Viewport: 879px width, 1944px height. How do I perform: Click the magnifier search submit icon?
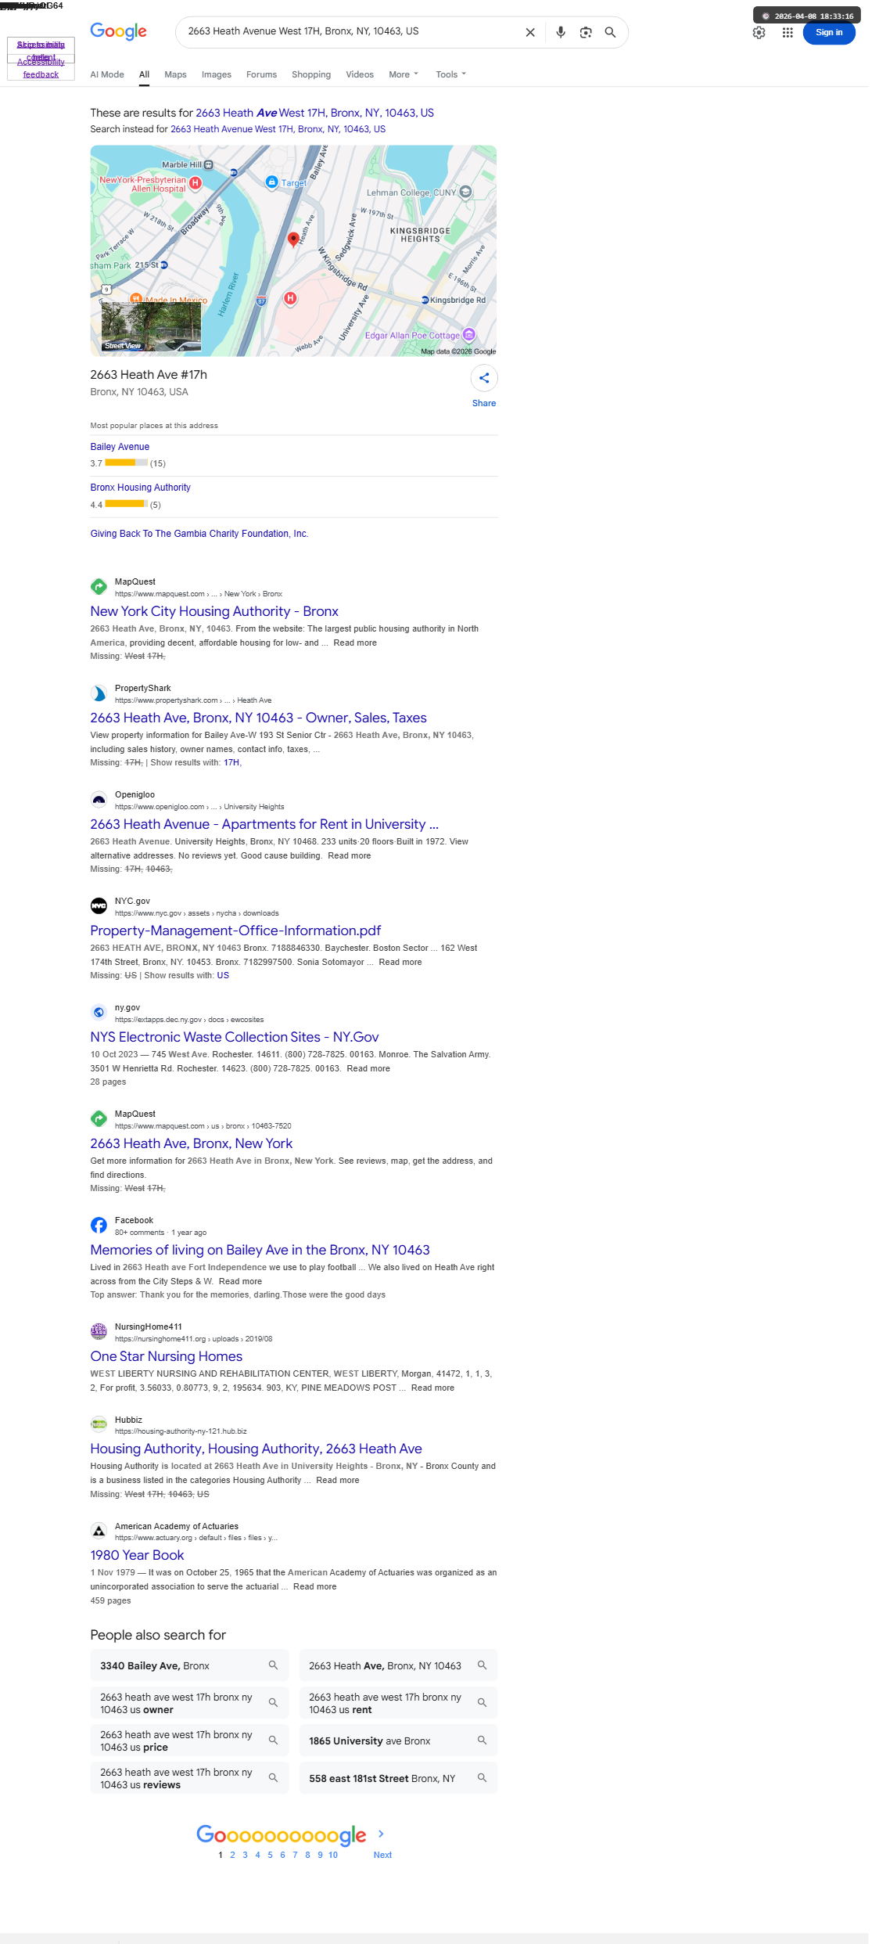click(x=611, y=32)
